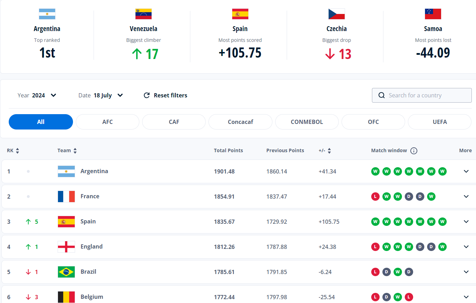Expand the England row chevron
476x303 pixels.
click(466, 247)
